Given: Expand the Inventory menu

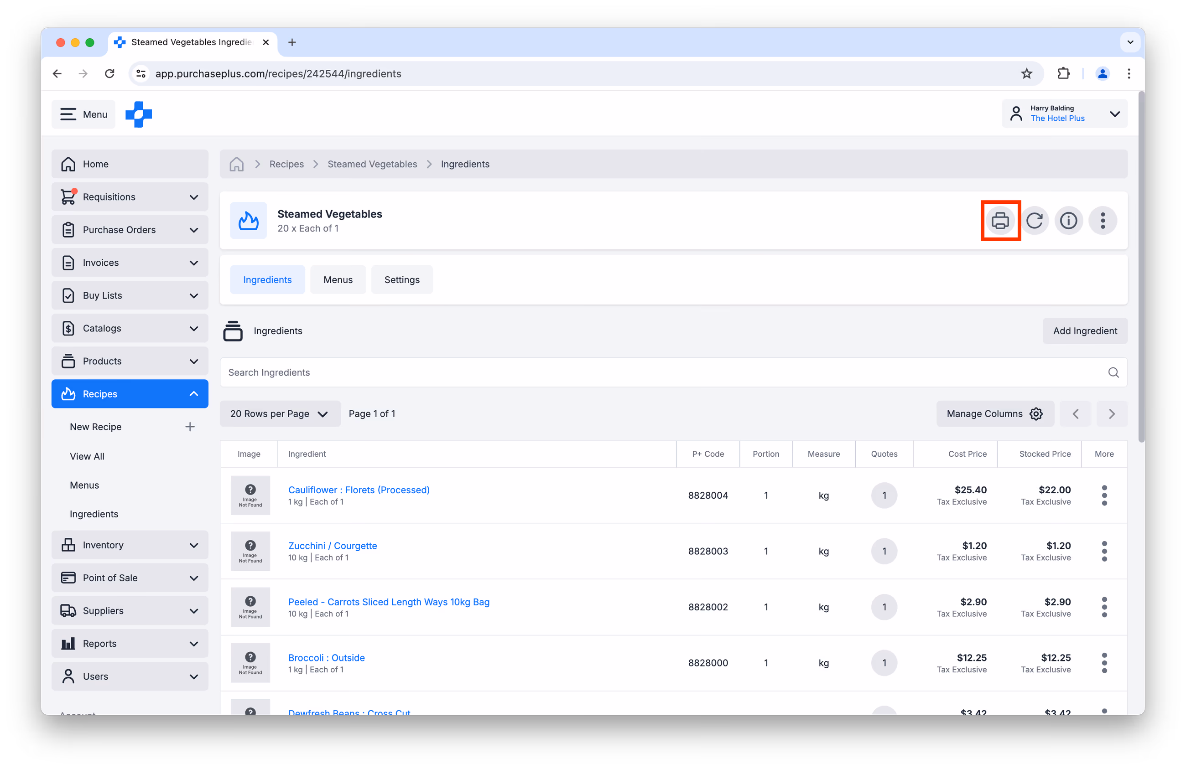Looking at the screenshot, I should [130, 545].
